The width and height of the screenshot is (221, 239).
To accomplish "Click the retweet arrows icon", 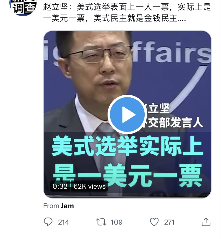I will [101, 222].
